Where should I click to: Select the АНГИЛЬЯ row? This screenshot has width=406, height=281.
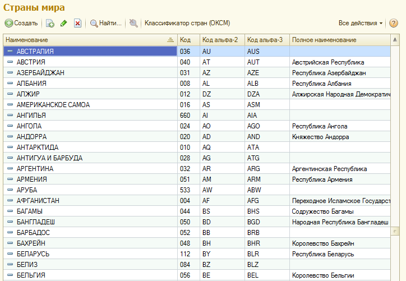point(197,115)
